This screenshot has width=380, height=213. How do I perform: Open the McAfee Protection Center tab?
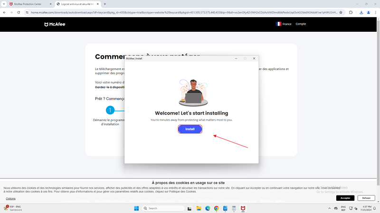pyautogui.click(x=30, y=4)
